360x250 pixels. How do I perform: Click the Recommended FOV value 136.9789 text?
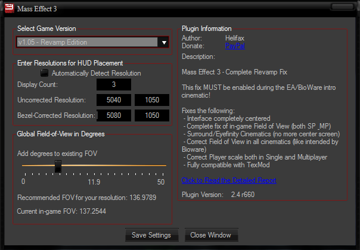(x=143, y=198)
